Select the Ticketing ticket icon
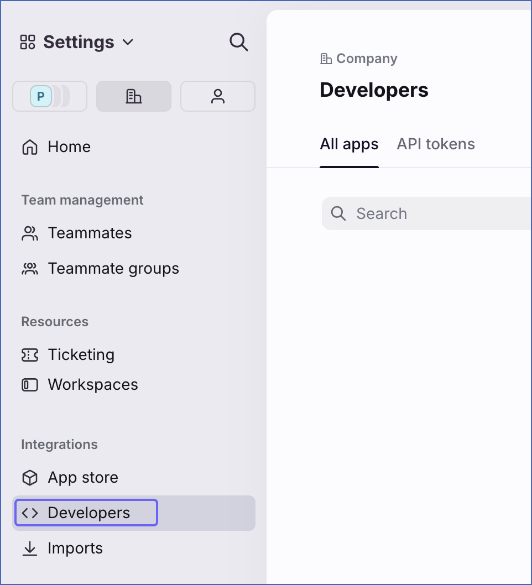 pos(29,354)
